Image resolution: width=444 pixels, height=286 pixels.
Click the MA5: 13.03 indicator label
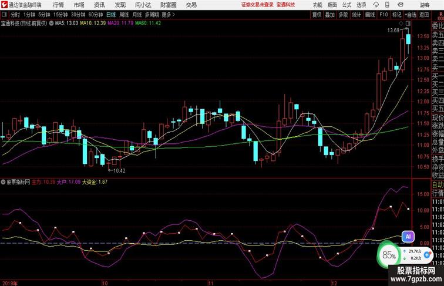(x=66, y=23)
